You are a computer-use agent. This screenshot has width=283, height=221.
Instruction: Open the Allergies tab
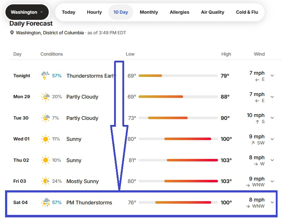click(180, 12)
